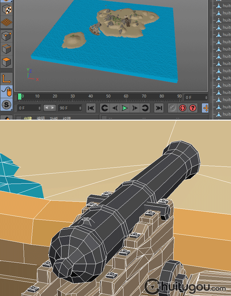The image size is (231, 296).
Task: Click the Move tool cross-arrows icon
Action: pyautogui.click(x=205, y=108)
